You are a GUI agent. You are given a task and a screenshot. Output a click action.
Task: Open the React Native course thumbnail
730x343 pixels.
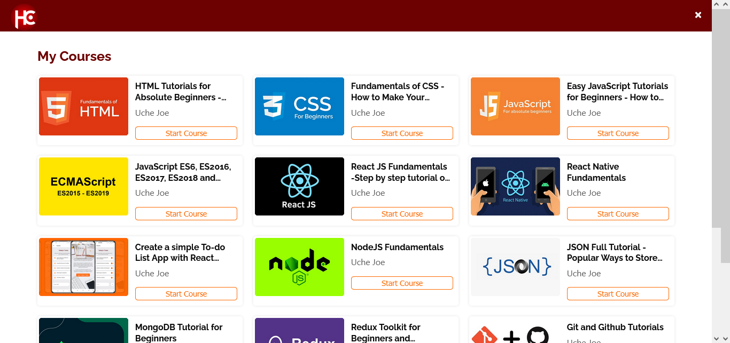click(515, 186)
